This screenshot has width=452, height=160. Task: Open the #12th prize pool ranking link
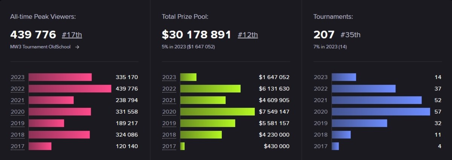coord(248,35)
